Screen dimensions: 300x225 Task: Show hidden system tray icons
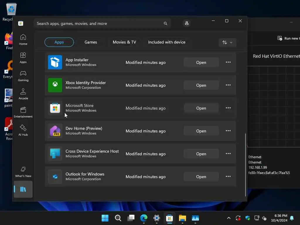pos(229,218)
